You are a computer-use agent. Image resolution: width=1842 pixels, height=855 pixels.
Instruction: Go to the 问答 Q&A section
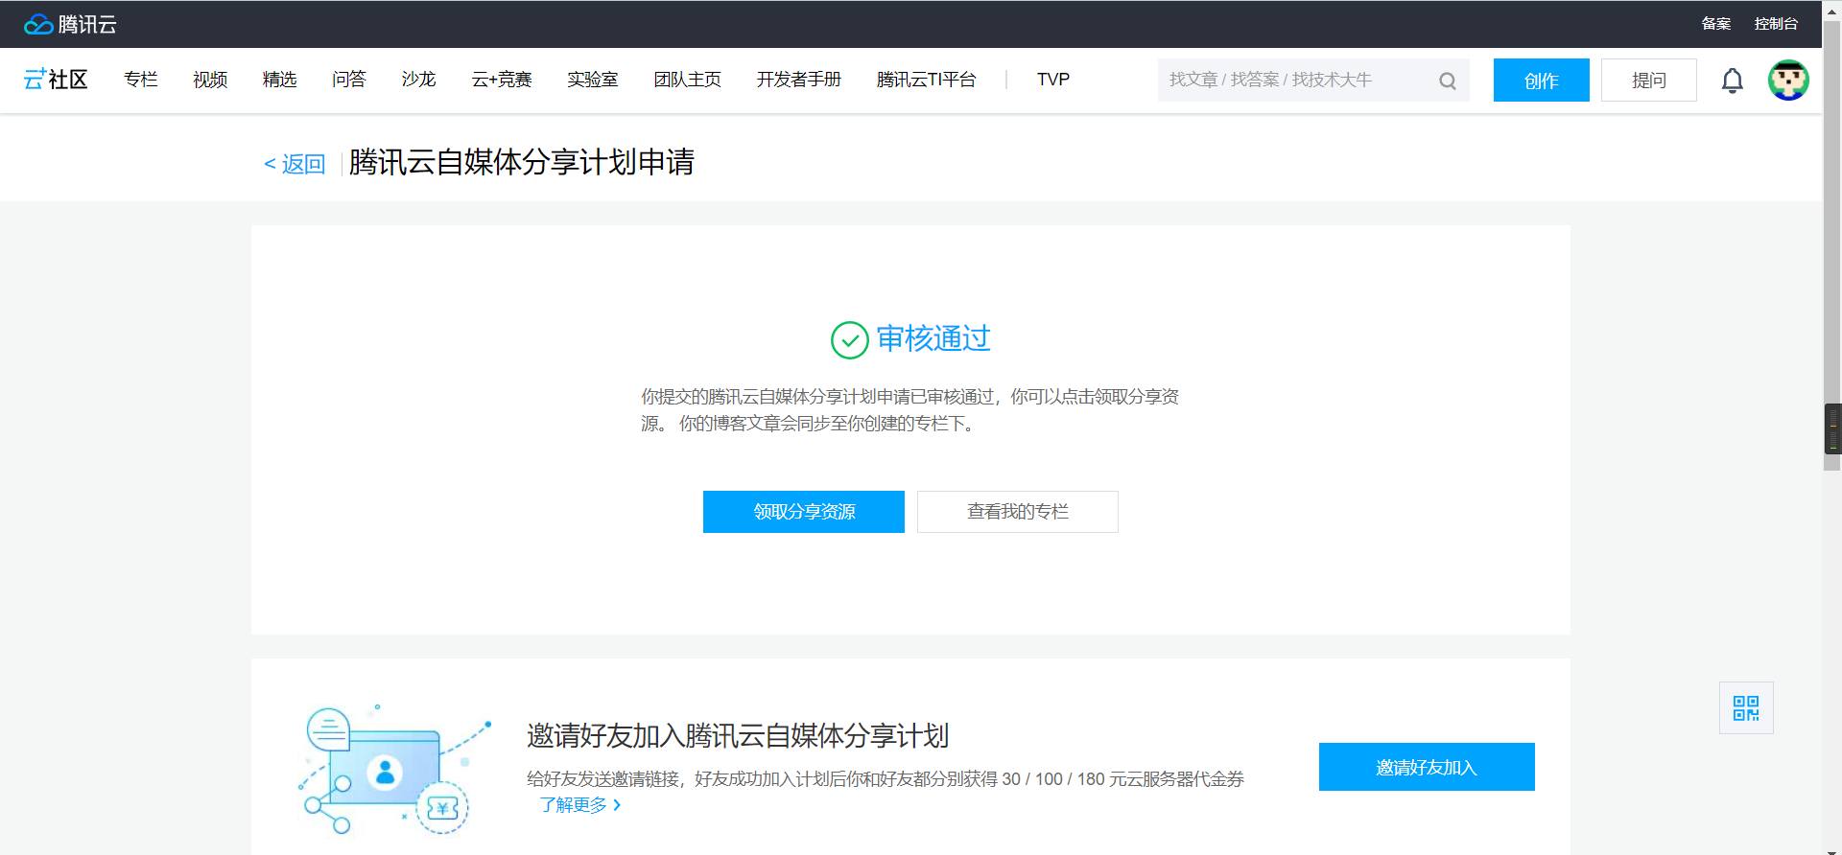tap(349, 80)
